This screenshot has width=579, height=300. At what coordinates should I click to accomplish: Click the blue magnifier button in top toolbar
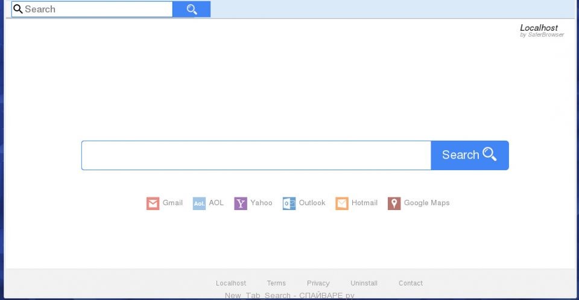click(x=192, y=9)
